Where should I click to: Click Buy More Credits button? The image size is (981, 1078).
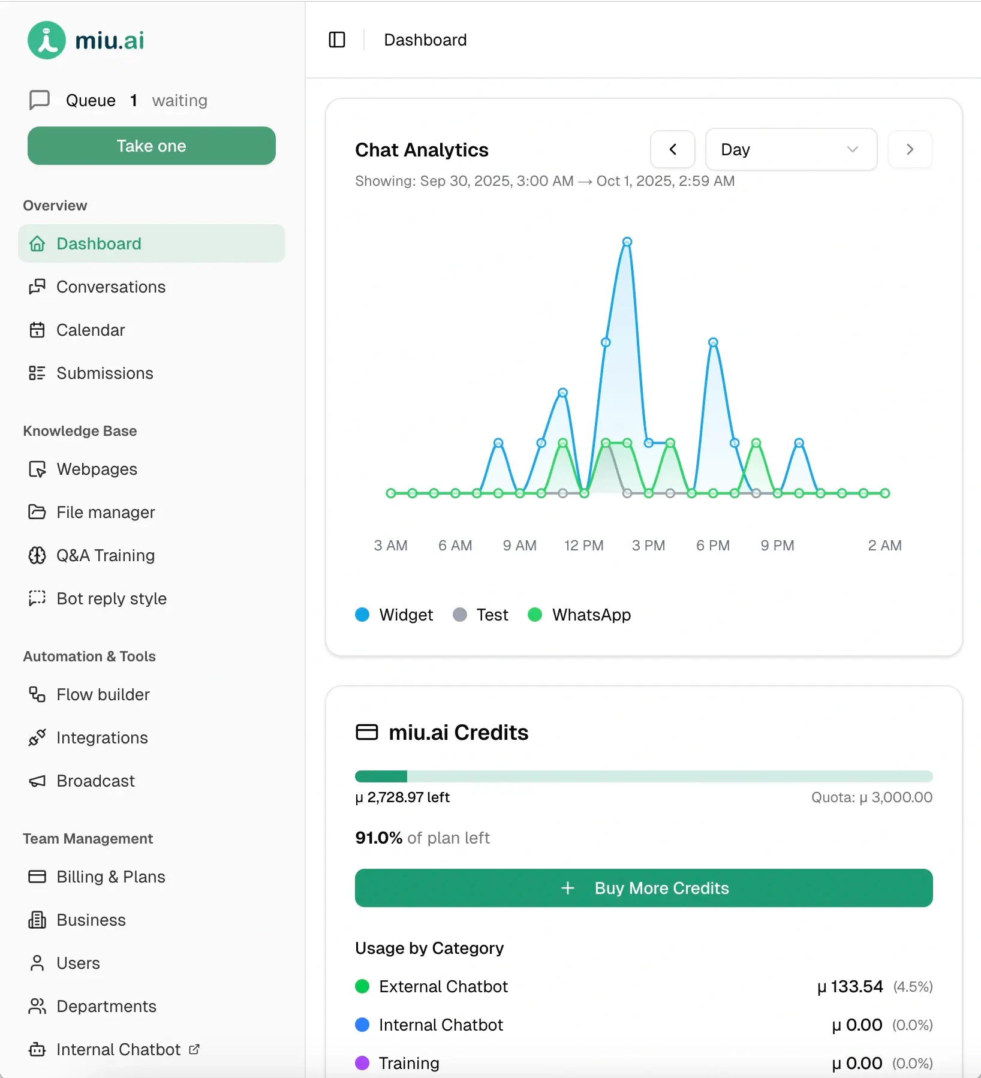click(x=643, y=888)
